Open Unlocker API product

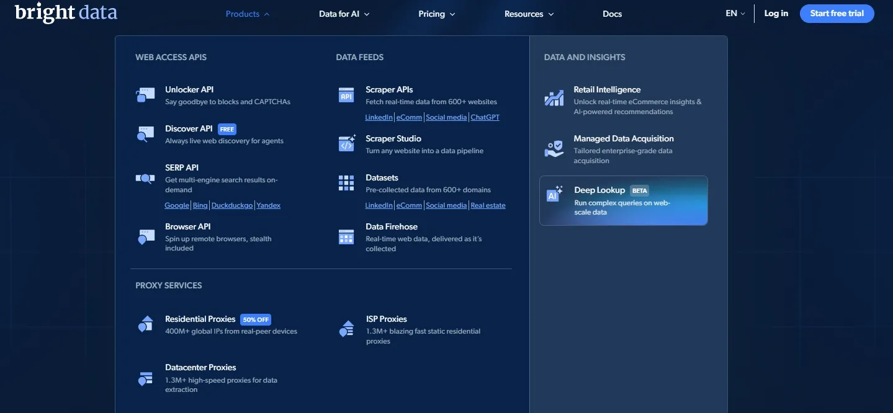(x=189, y=89)
